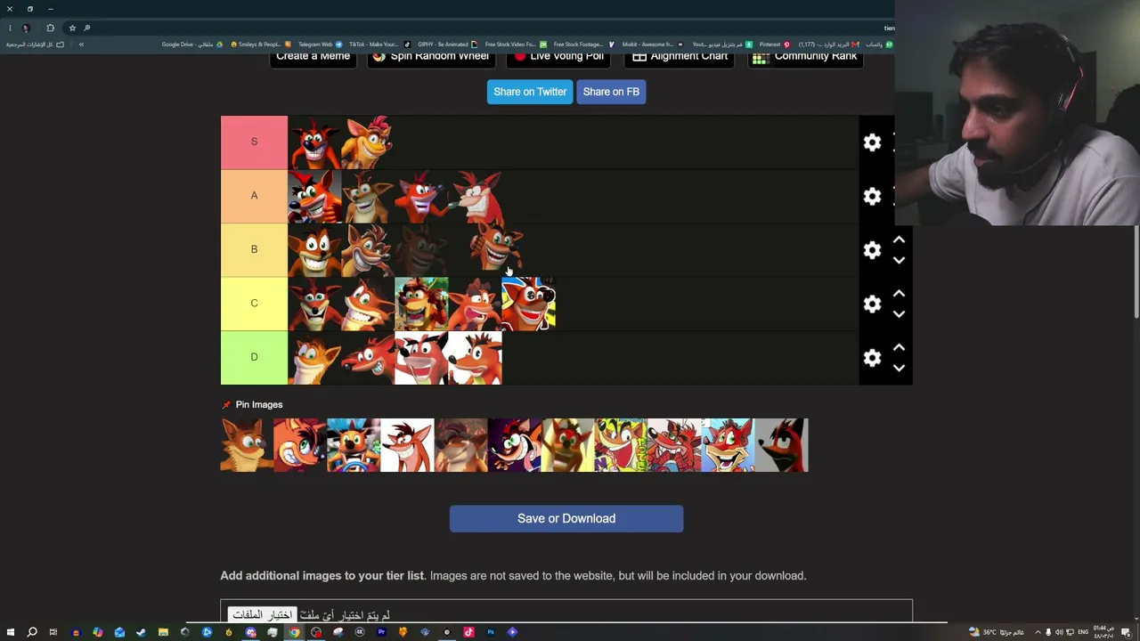
Task: Select the yellow C tier label
Action: (254, 303)
